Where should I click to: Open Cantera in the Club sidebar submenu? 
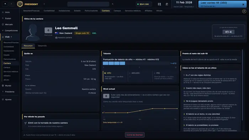tap(7, 63)
